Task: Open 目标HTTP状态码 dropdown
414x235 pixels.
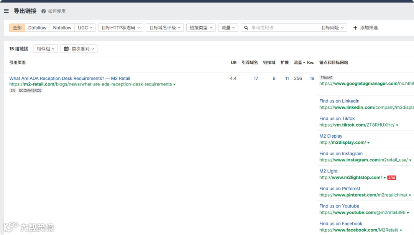Action: point(121,28)
